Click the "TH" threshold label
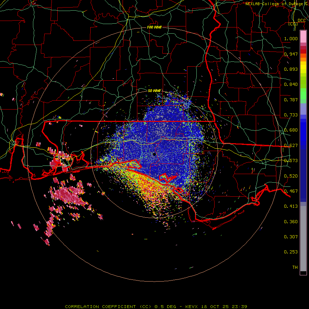 click(295, 267)
